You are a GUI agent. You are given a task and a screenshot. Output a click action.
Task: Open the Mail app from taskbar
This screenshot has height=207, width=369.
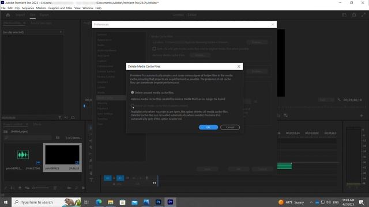click(134, 202)
